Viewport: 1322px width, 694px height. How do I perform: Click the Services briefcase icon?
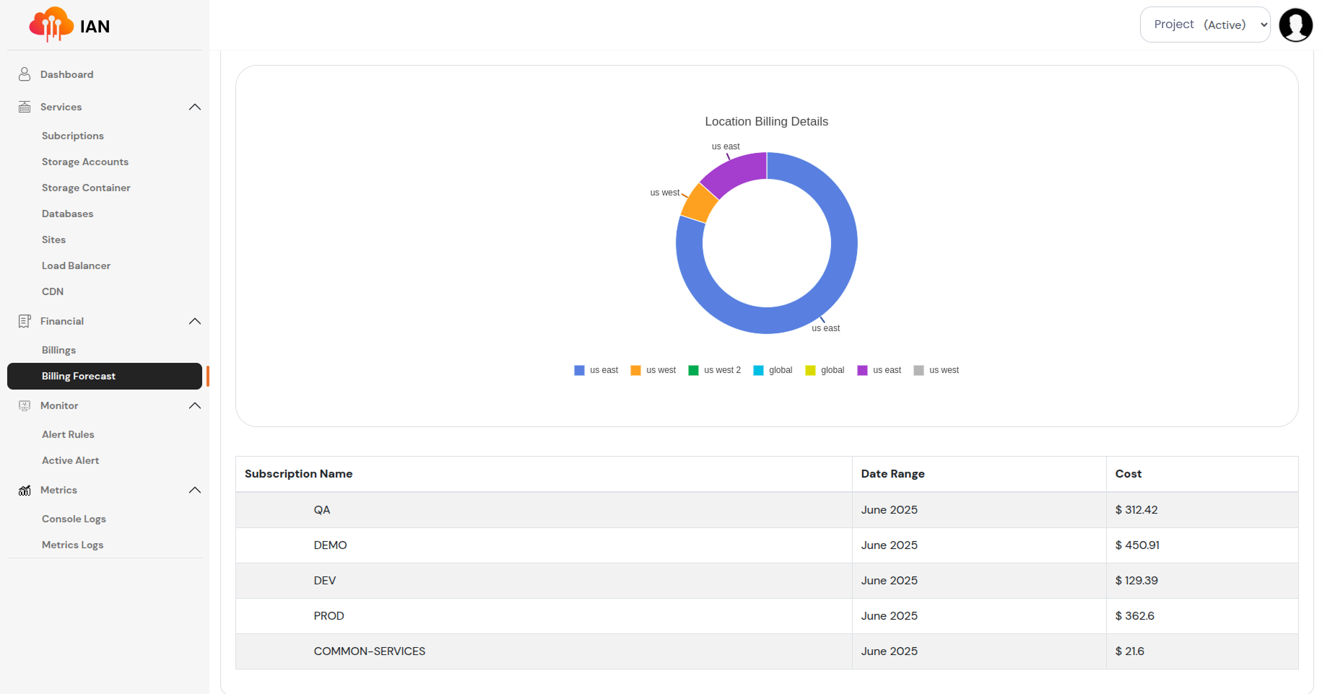coord(25,106)
